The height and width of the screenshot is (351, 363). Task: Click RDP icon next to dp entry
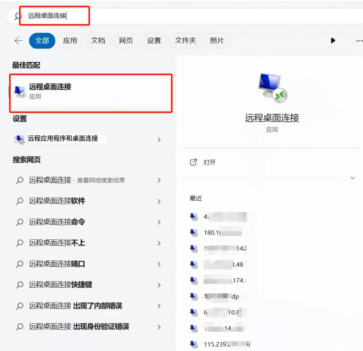(194, 296)
